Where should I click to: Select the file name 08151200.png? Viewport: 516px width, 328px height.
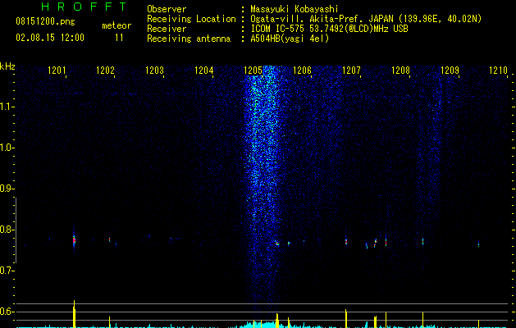click(x=45, y=22)
